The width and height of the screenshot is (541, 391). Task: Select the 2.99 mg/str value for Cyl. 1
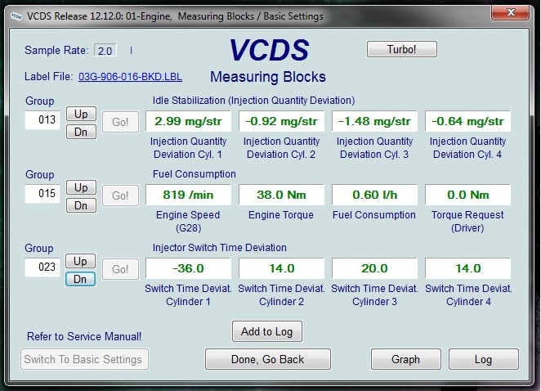click(189, 121)
